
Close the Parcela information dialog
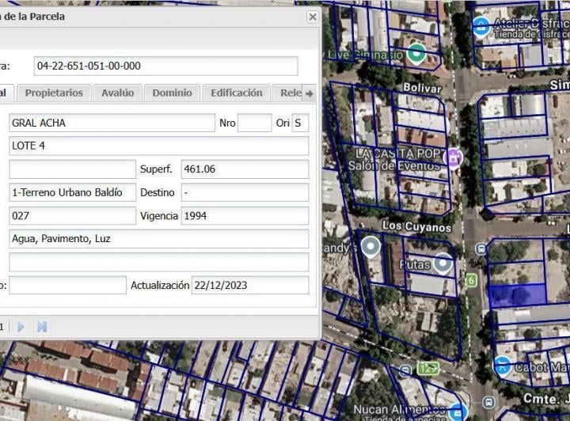[x=312, y=17]
